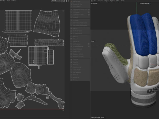Open the Filter viewport menu
This screenshot has height=119, width=159.
click(x=118, y=1)
